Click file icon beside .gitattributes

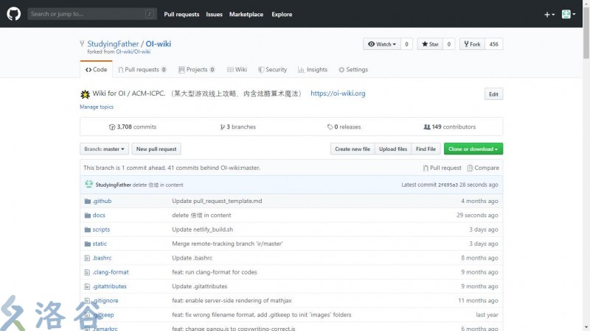tap(87, 287)
